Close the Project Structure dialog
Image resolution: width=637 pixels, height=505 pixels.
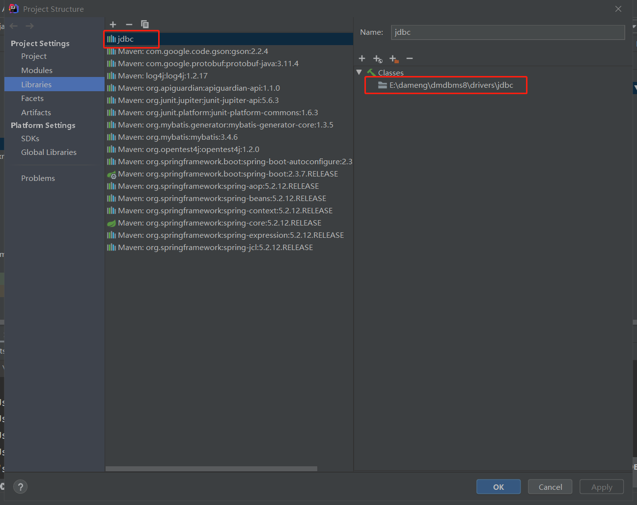pos(618,9)
